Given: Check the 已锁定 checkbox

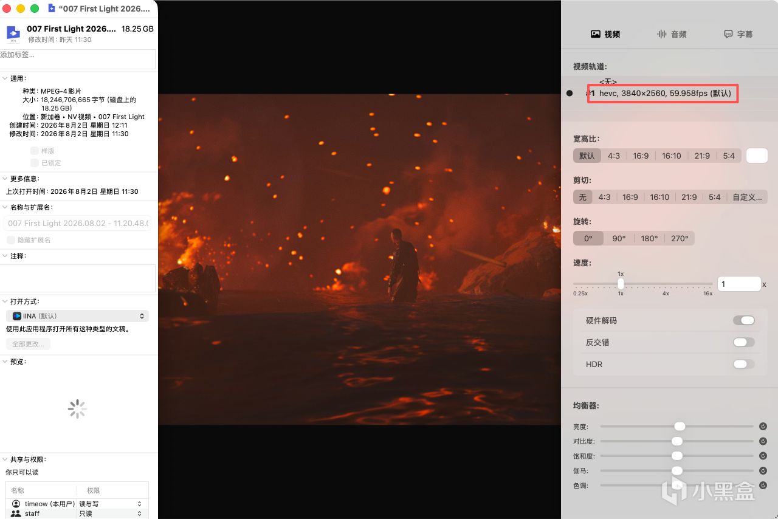Looking at the screenshot, I should coord(35,163).
